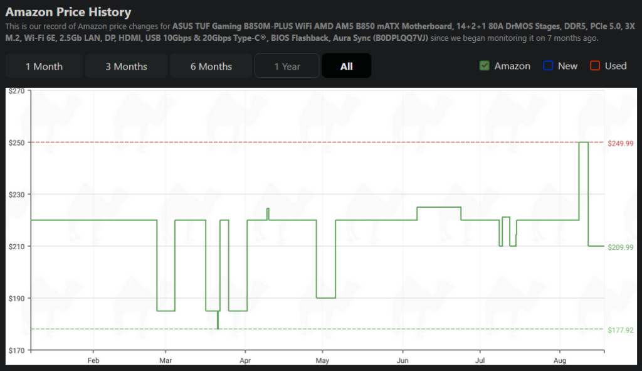Click the $270 y-axis label
Image resolution: width=642 pixels, height=371 pixels.
16,91
